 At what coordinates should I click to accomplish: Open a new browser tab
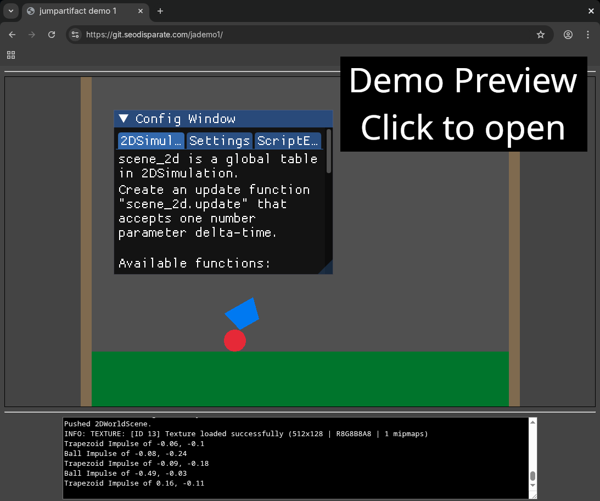(x=160, y=11)
